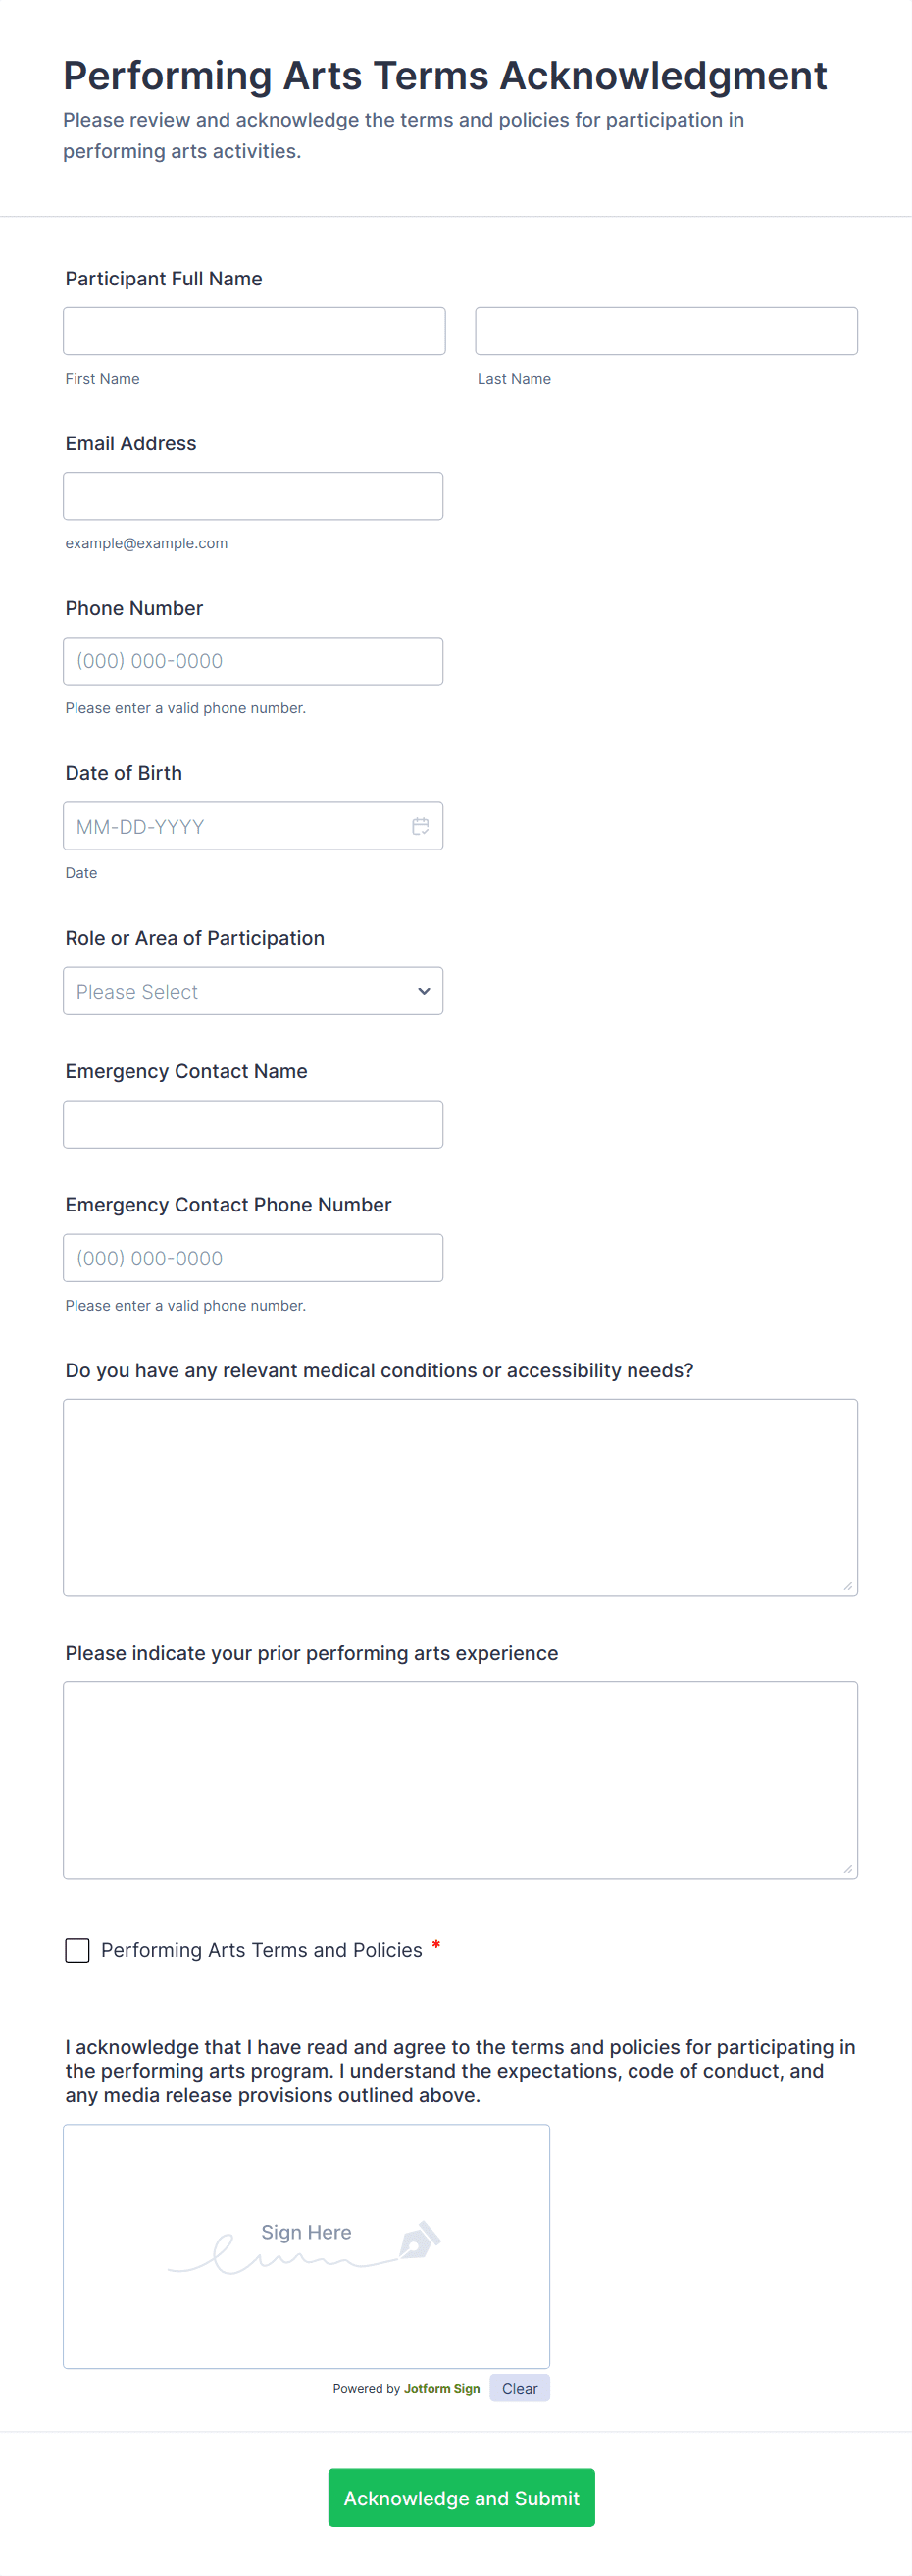The image size is (912, 2576).
Task: Check Performing Arts Terms and Policies box
Action: click(77, 1950)
